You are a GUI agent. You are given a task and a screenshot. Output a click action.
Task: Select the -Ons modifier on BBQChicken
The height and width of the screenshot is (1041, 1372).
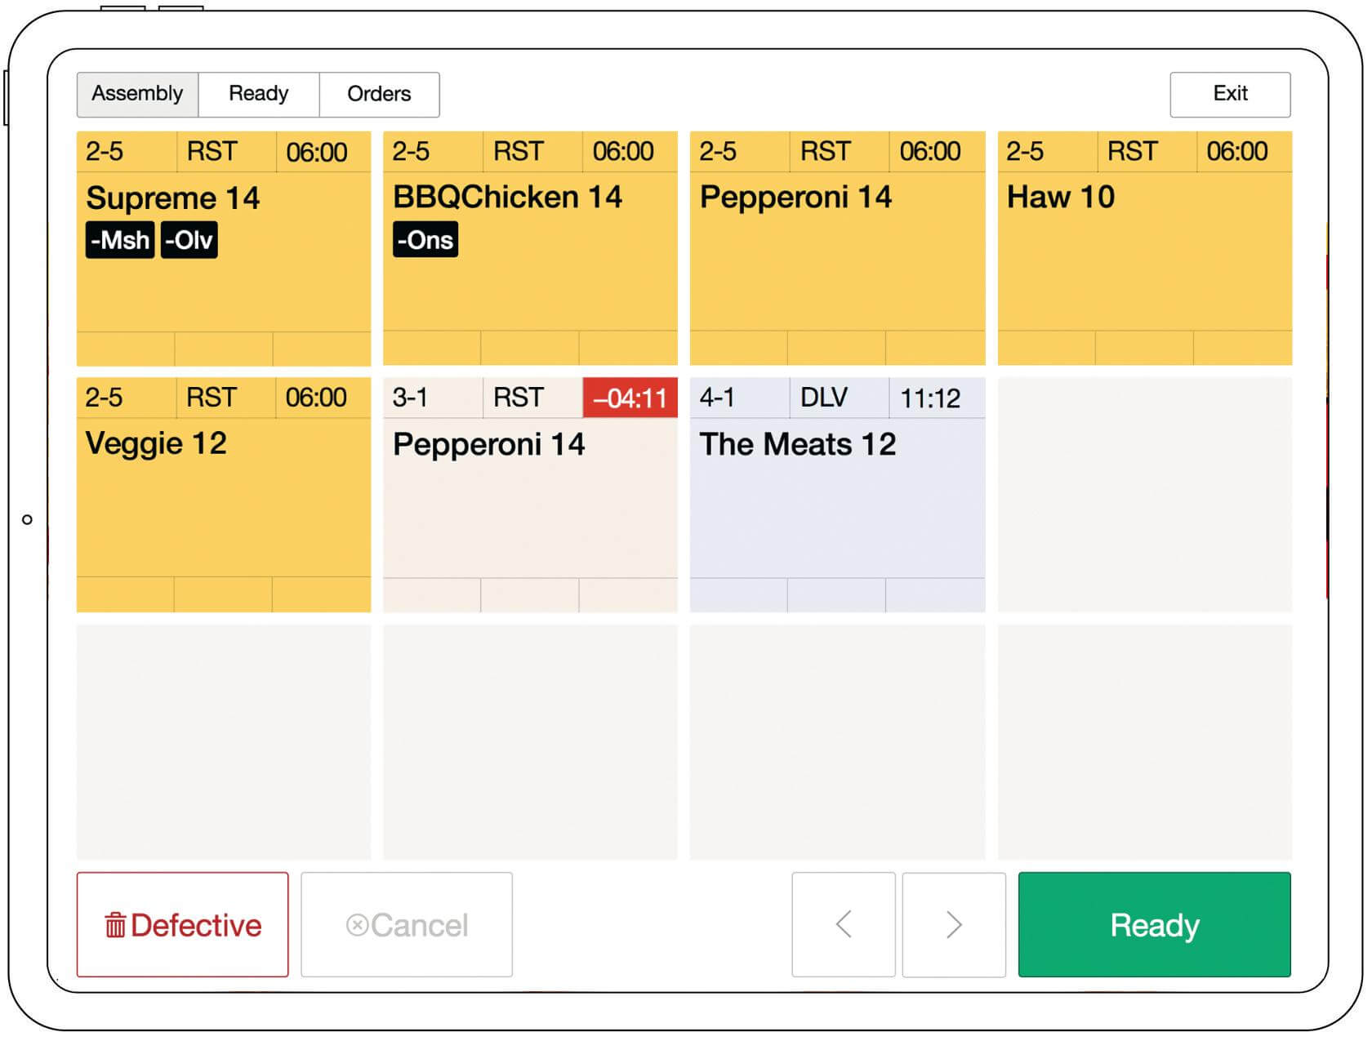pyautogui.click(x=425, y=240)
